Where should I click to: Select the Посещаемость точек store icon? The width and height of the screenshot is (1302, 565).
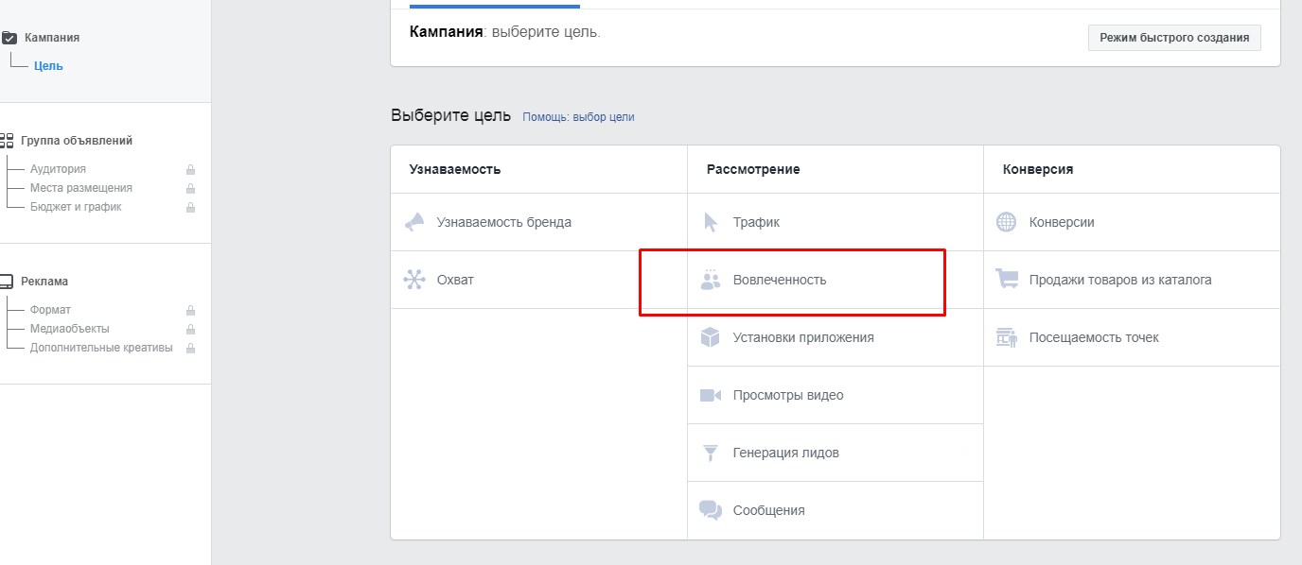tap(1007, 337)
